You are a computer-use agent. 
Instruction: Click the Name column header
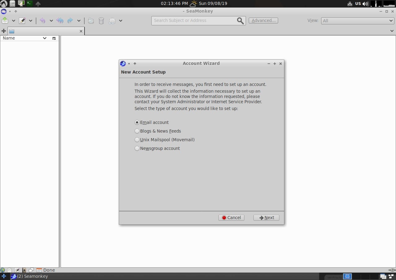[25, 38]
